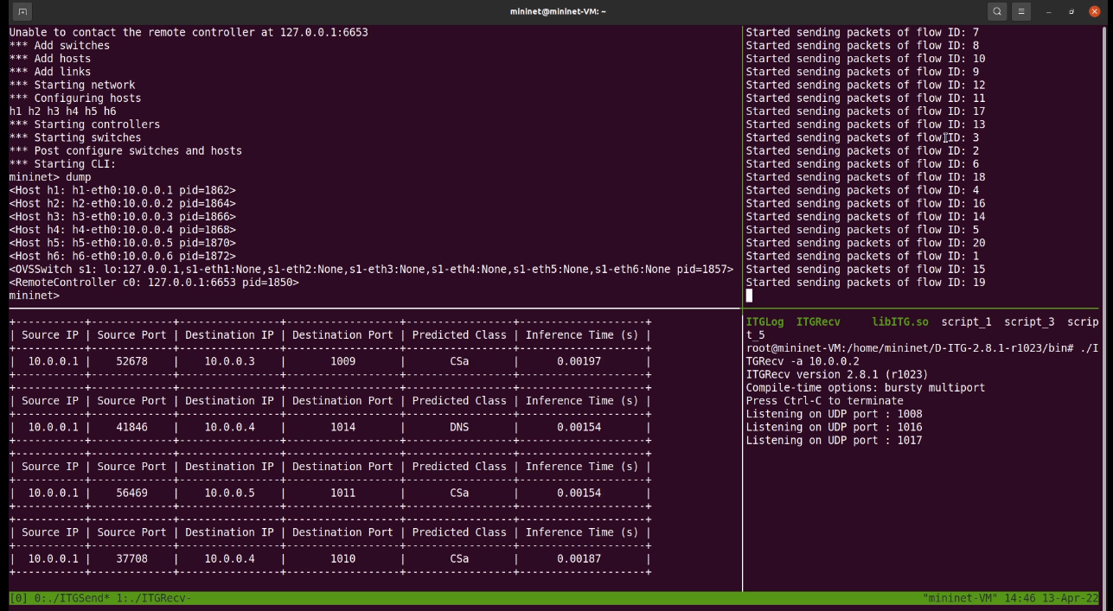Click the RemoteController c0 line
Image resolution: width=1113 pixels, height=611 pixels.
point(154,283)
